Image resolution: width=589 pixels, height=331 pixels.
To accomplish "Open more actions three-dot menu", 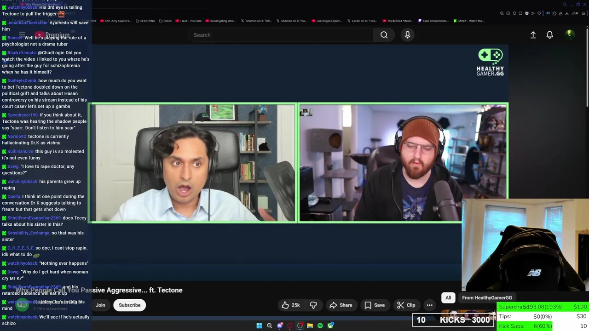I will click(x=429, y=305).
